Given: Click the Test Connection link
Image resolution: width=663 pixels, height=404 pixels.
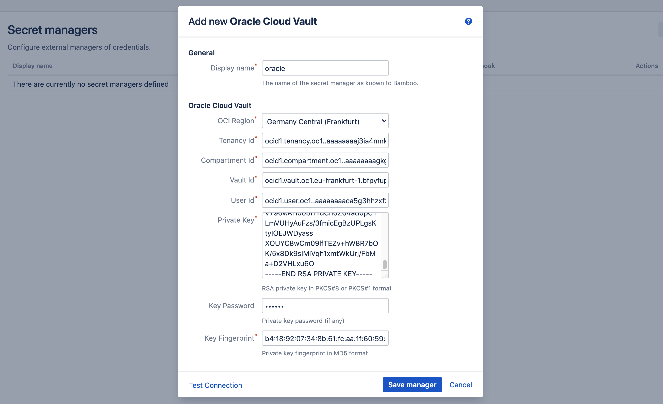Looking at the screenshot, I should (x=215, y=385).
